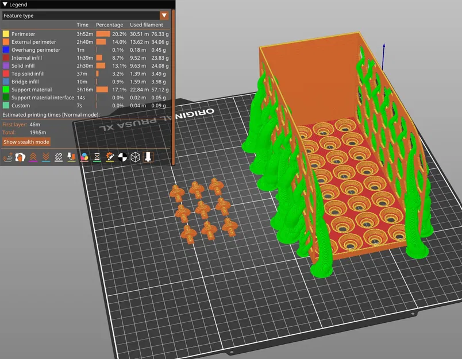
Task: Toggle Retractions up-arrows icon
Action: 33,157
